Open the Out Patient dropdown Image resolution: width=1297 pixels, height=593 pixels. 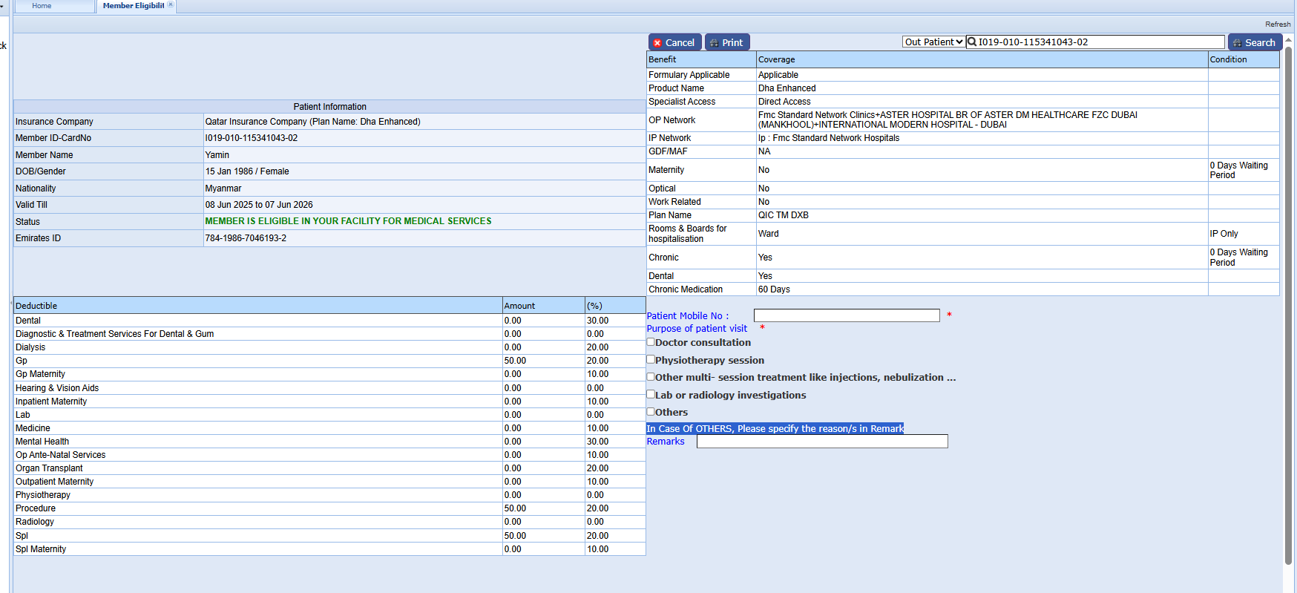click(x=933, y=42)
